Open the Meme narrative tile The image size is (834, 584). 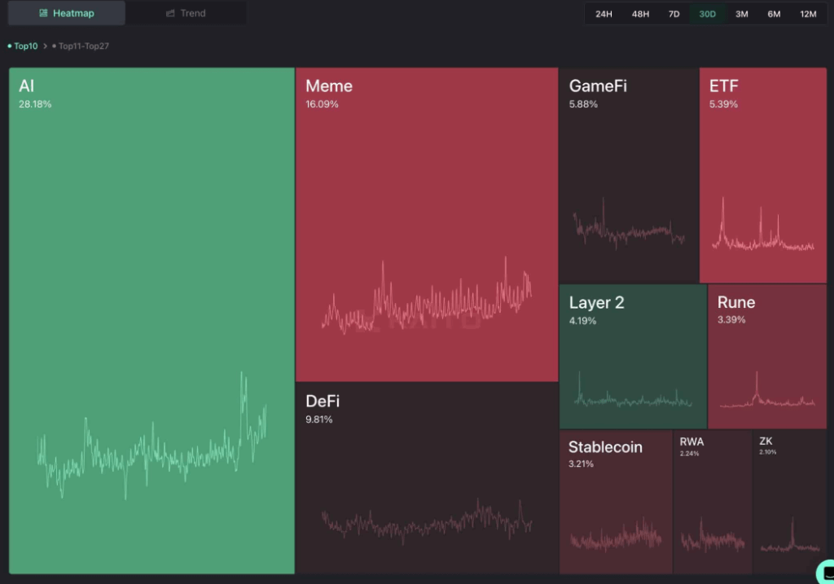pos(427,225)
